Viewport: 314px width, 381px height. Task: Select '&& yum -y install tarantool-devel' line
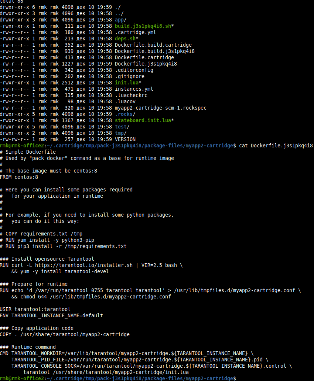[60, 272]
